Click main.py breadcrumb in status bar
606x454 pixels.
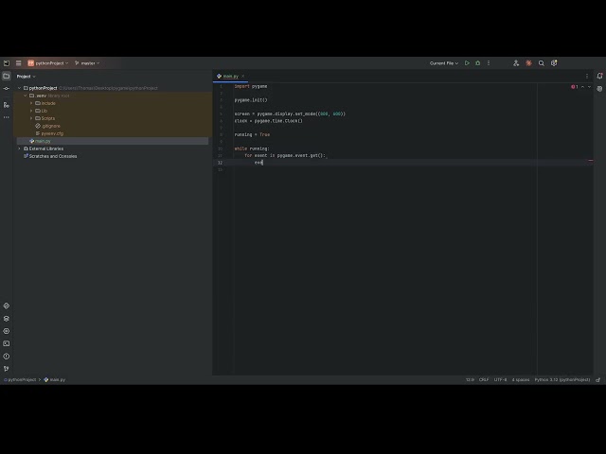pyautogui.click(x=55, y=380)
